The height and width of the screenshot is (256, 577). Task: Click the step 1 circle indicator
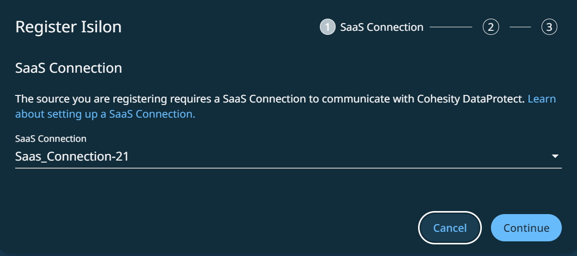click(327, 27)
